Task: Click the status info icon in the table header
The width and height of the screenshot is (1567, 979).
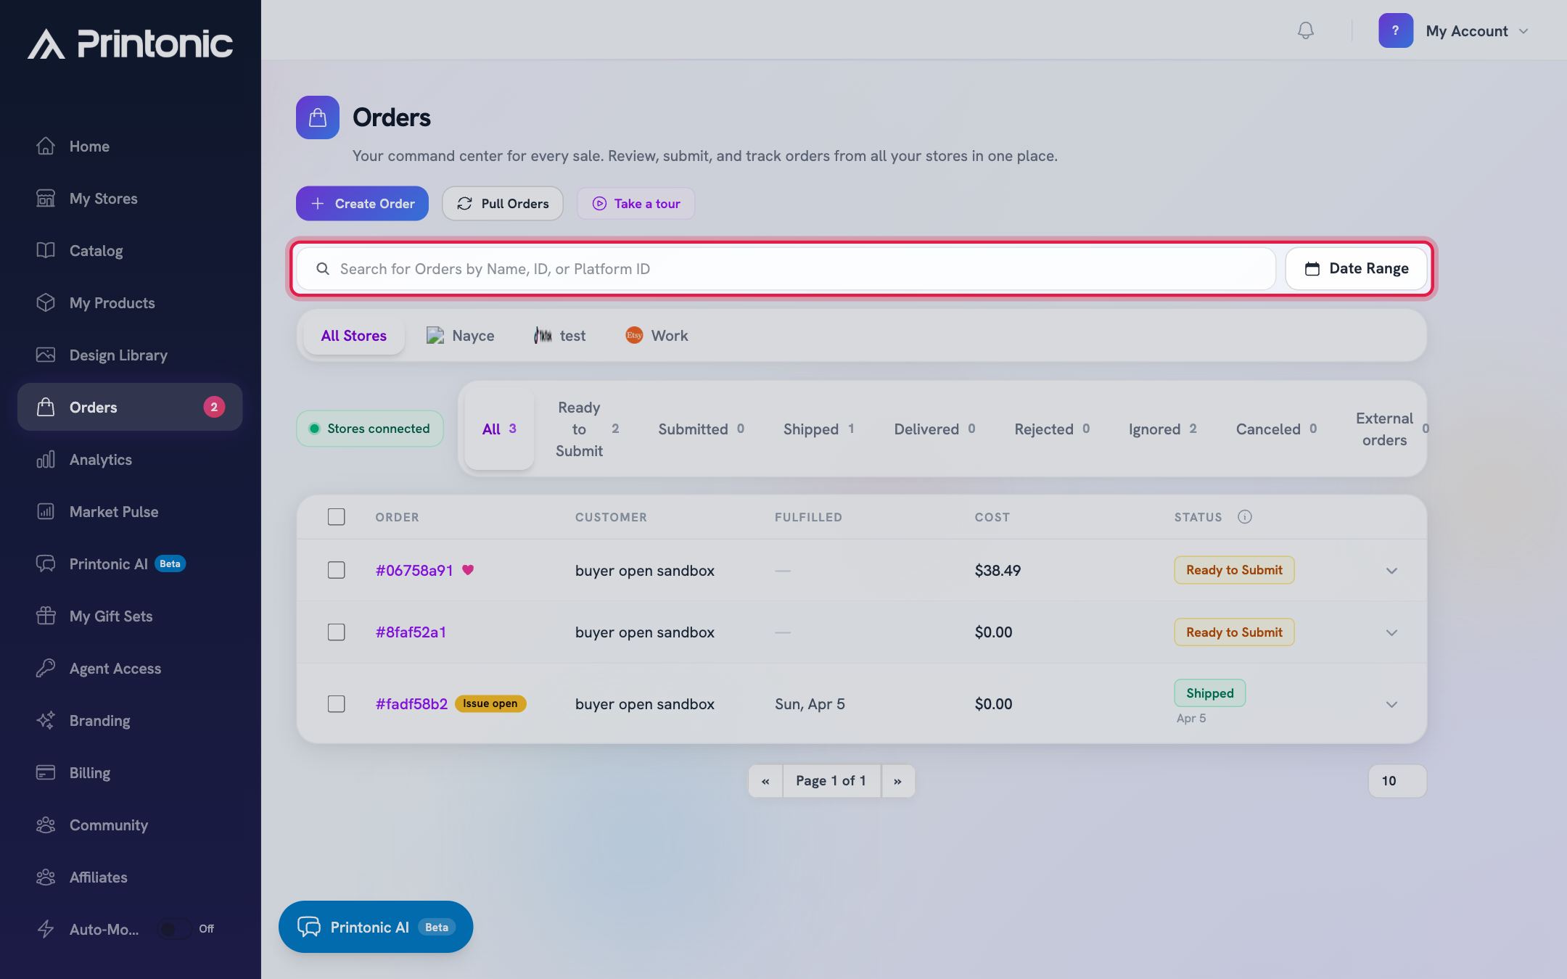Action: (x=1244, y=517)
